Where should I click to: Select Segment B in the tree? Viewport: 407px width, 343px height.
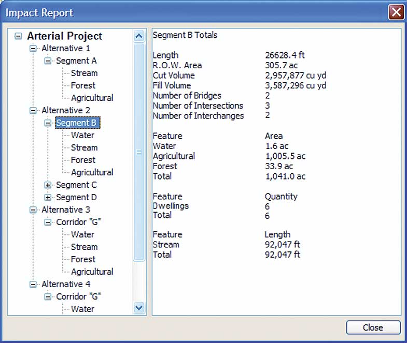77,123
